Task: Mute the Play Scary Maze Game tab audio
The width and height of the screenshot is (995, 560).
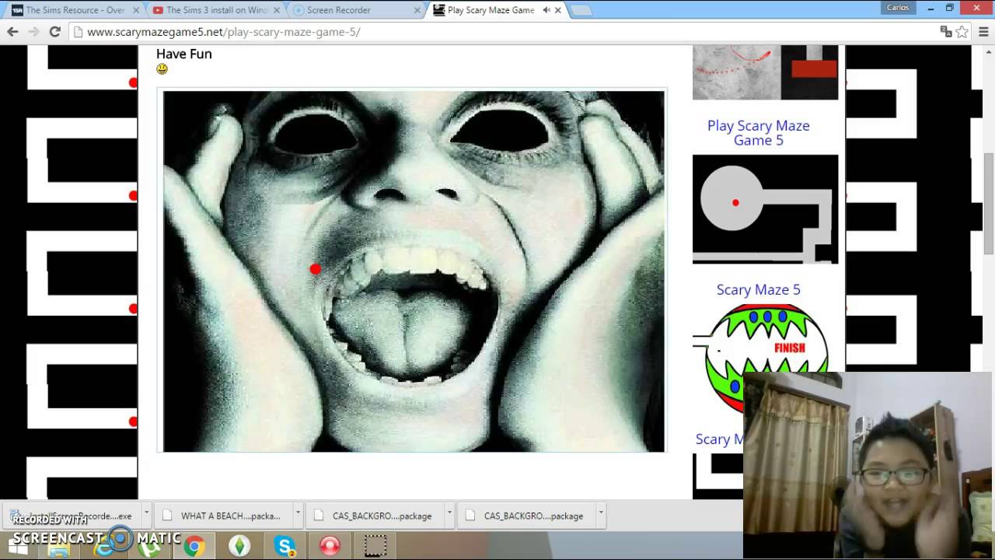Action: coord(546,10)
